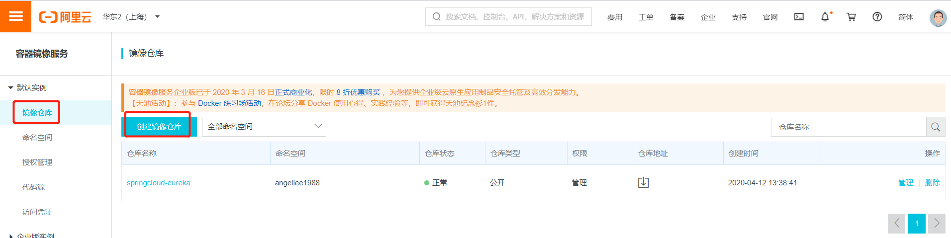Click the 8 折优惠购买 link
Screen dimensions: 951x238
click(x=358, y=92)
